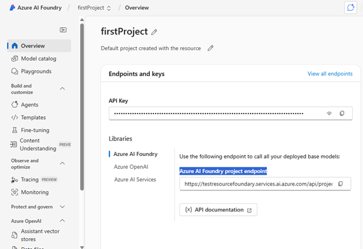Click the Agents sparkle icon
The height and width of the screenshot is (249, 363).
click(x=14, y=105)
